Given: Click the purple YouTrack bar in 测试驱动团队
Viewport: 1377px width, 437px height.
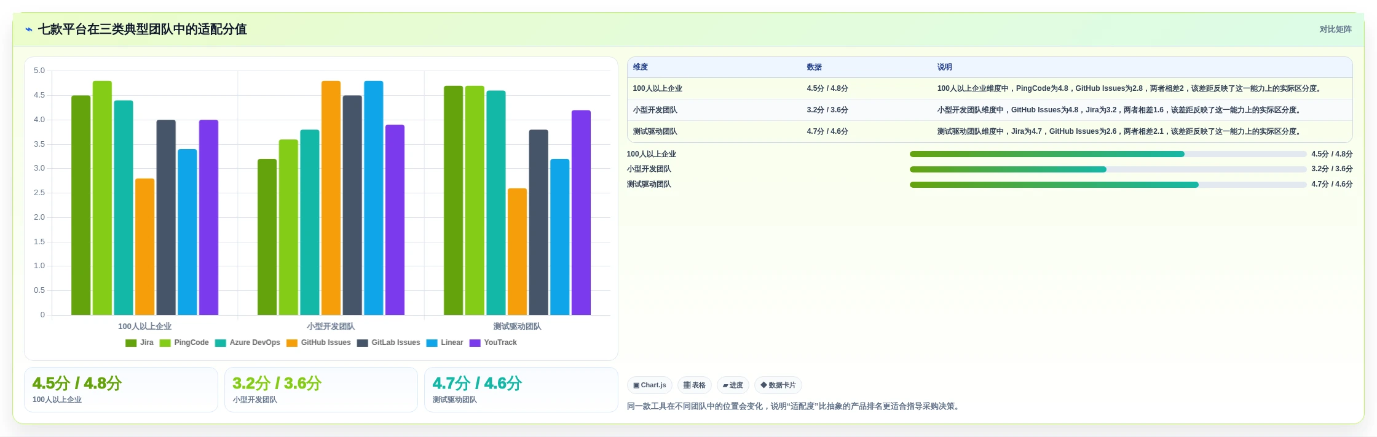Looking at the screenshot, I should (x=581, y=213).
